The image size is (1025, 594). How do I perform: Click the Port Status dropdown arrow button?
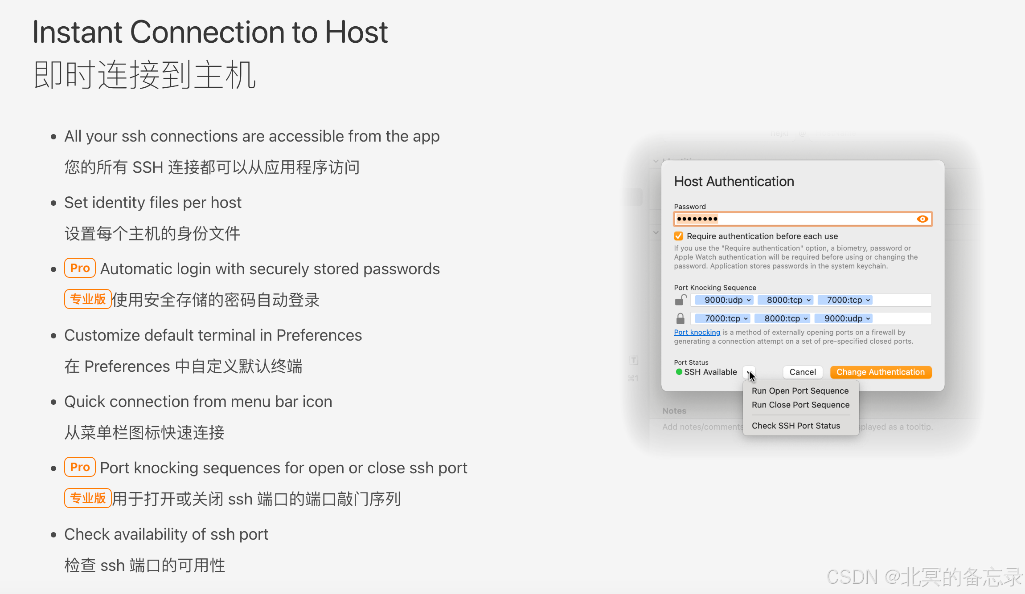pos(749,372)
